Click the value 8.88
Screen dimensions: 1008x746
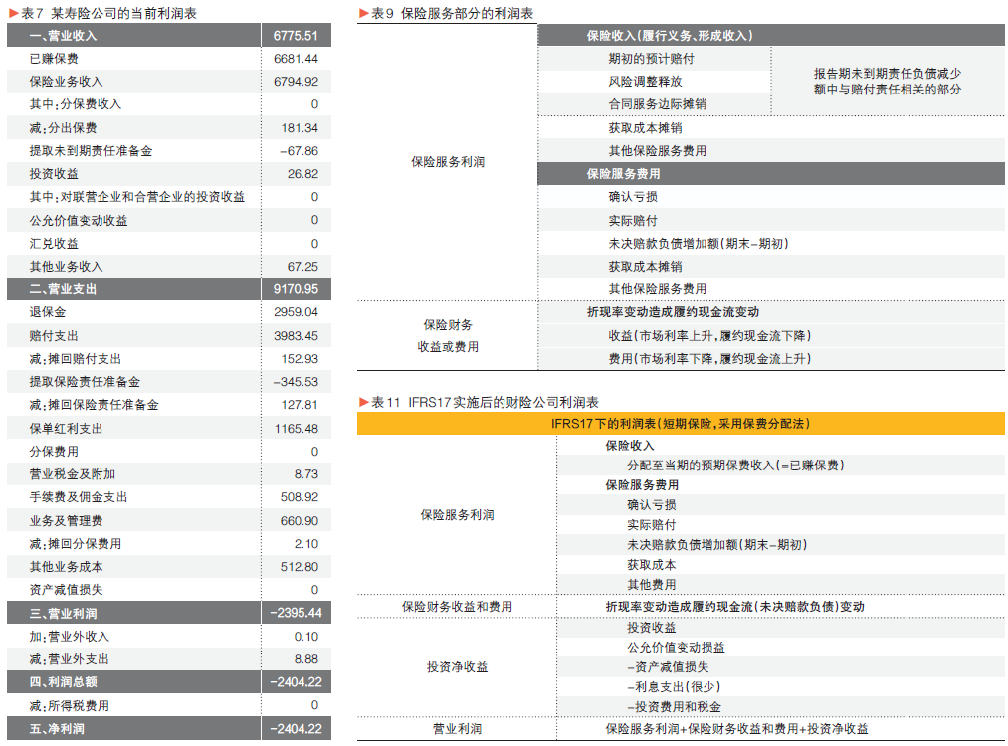[x=306, y=659]
